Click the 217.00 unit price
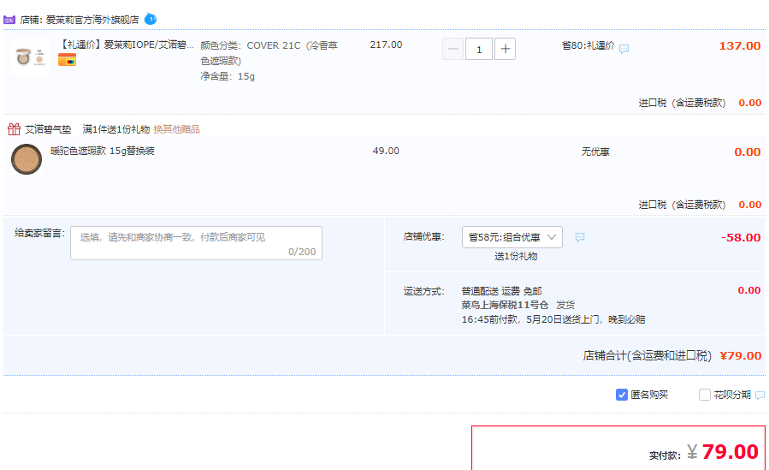This screenshot has width=769, height=470. [x=386, y=45]
